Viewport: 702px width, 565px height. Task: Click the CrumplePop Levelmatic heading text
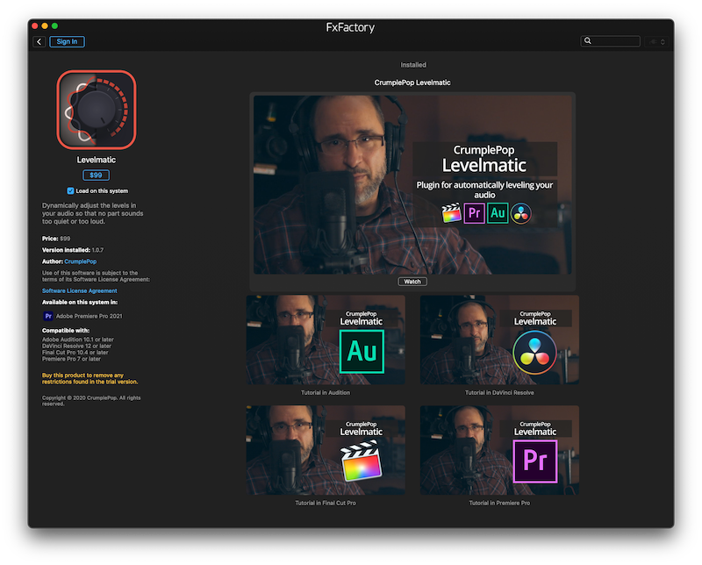[x=412, y=82]
